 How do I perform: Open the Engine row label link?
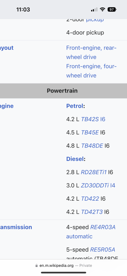(7, 106)
